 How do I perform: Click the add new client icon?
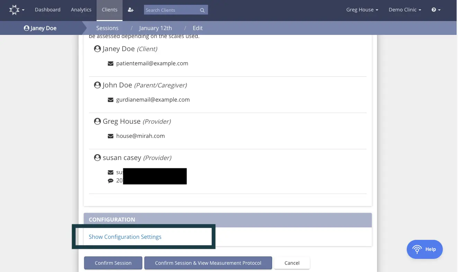[x=131, y=10]
